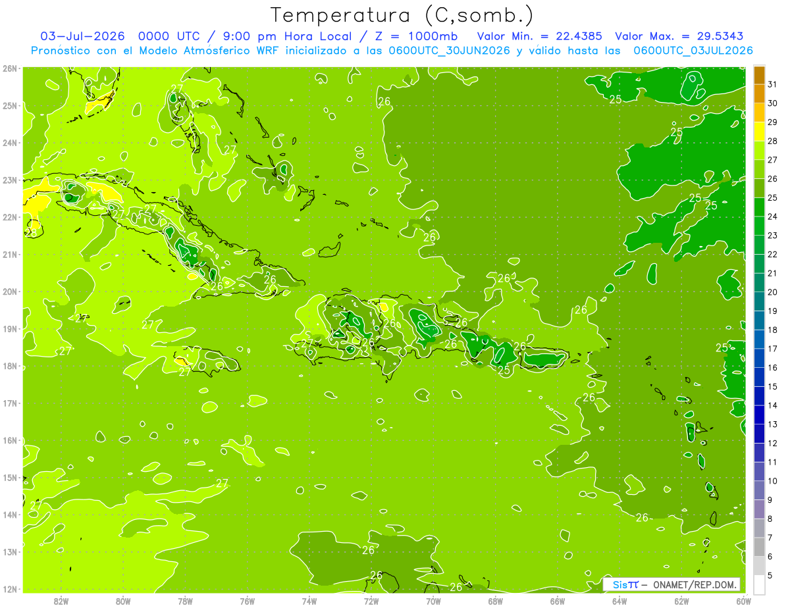Click the '22N' latitude axis label

point(10,217)
